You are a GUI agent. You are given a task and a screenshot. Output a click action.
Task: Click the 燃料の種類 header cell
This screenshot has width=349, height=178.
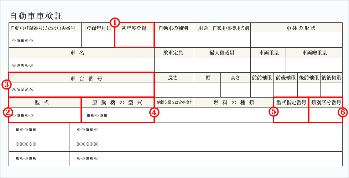coord(234,103)
